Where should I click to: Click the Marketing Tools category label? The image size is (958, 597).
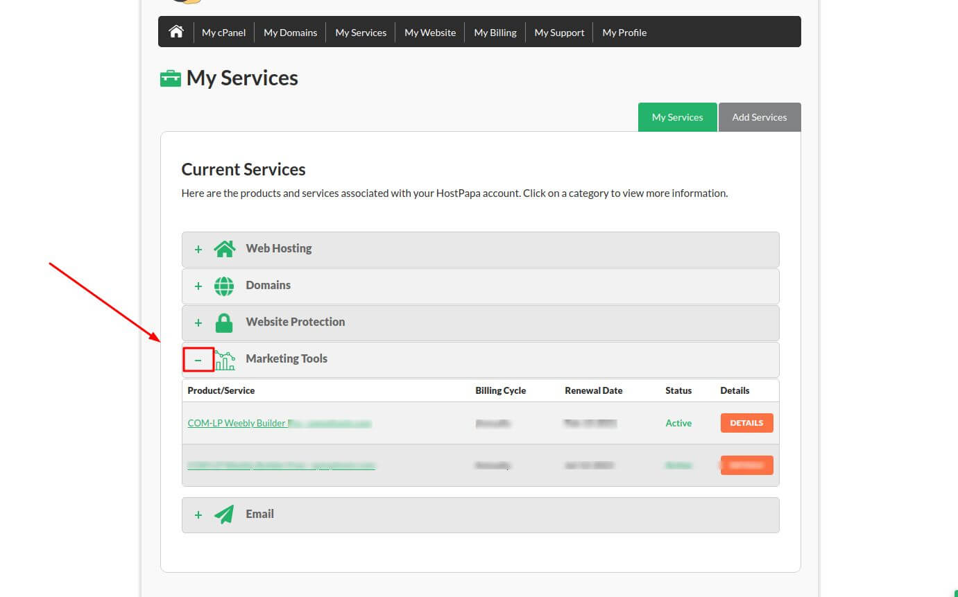coord(286,358)
